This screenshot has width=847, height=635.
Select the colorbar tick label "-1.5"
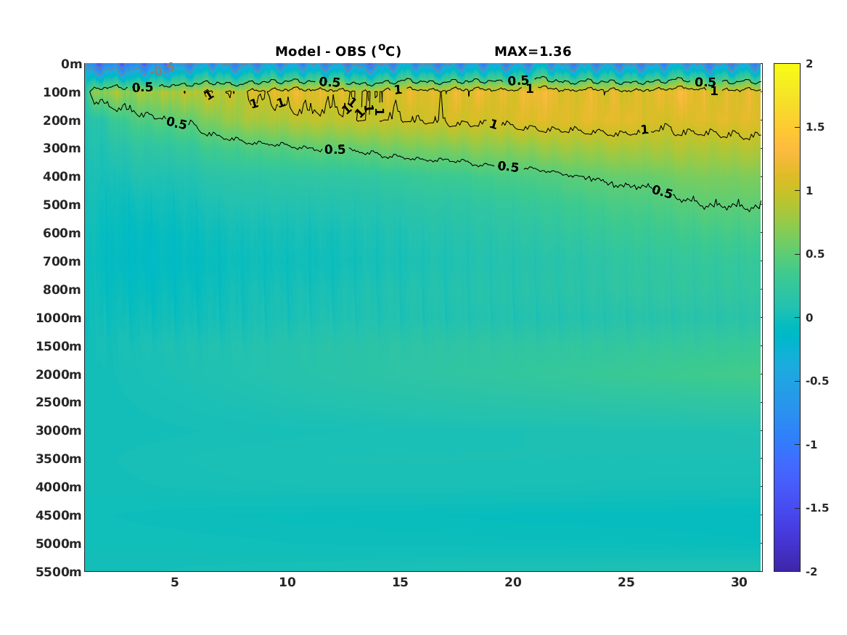coord(817,508)
